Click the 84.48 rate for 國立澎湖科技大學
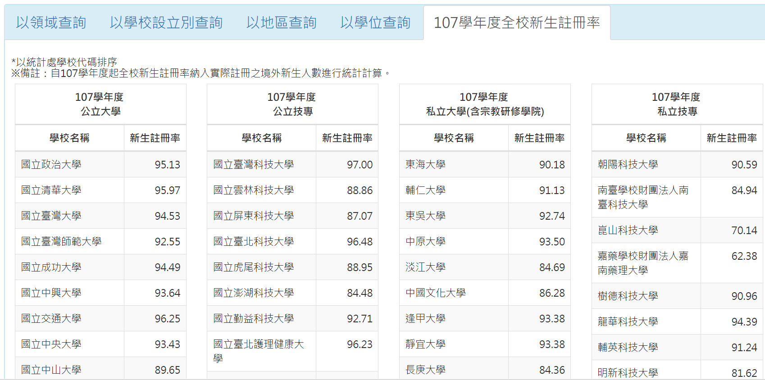Viewport: 765px width, 380px height. tap(360, 293)
